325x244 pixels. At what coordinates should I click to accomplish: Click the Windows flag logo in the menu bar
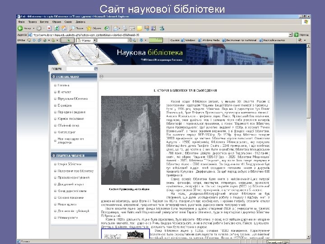click(306, 22)
